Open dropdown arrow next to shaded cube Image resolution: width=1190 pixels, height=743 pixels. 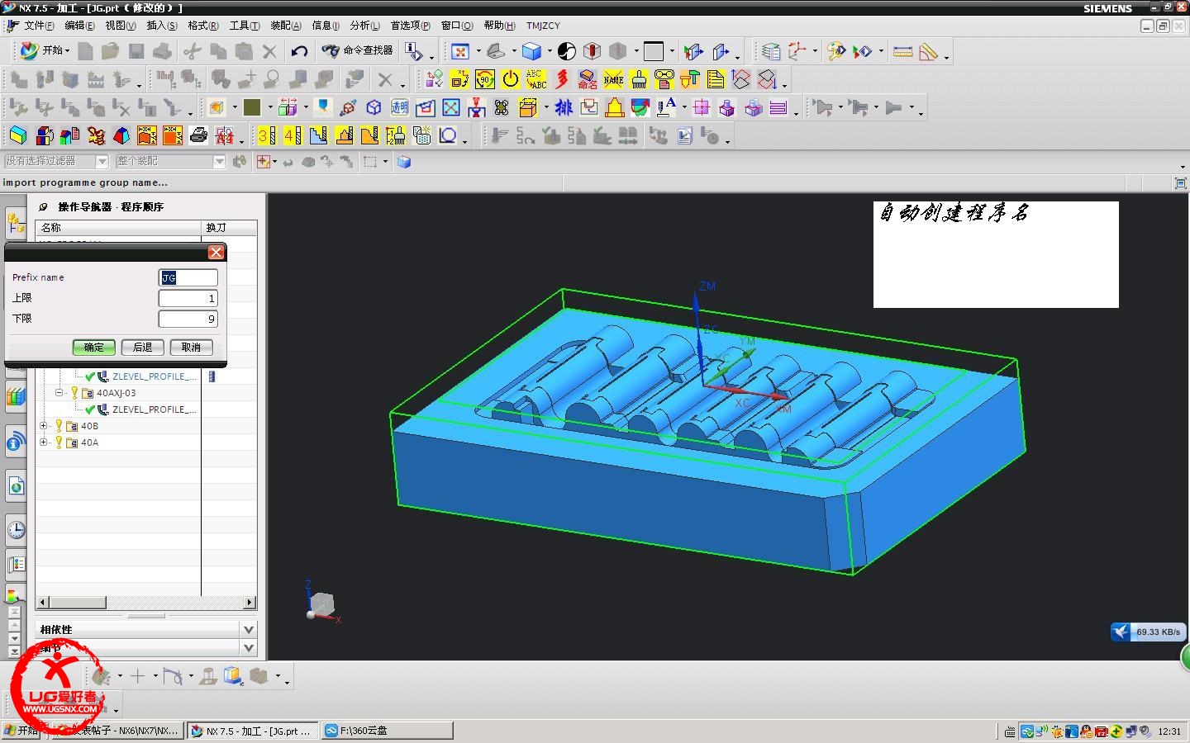[x=549, y=51]
